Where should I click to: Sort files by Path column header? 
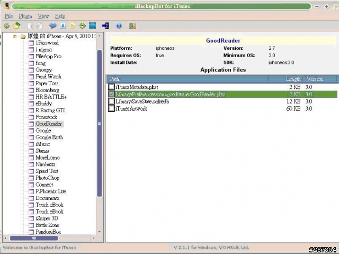[187, 79]
